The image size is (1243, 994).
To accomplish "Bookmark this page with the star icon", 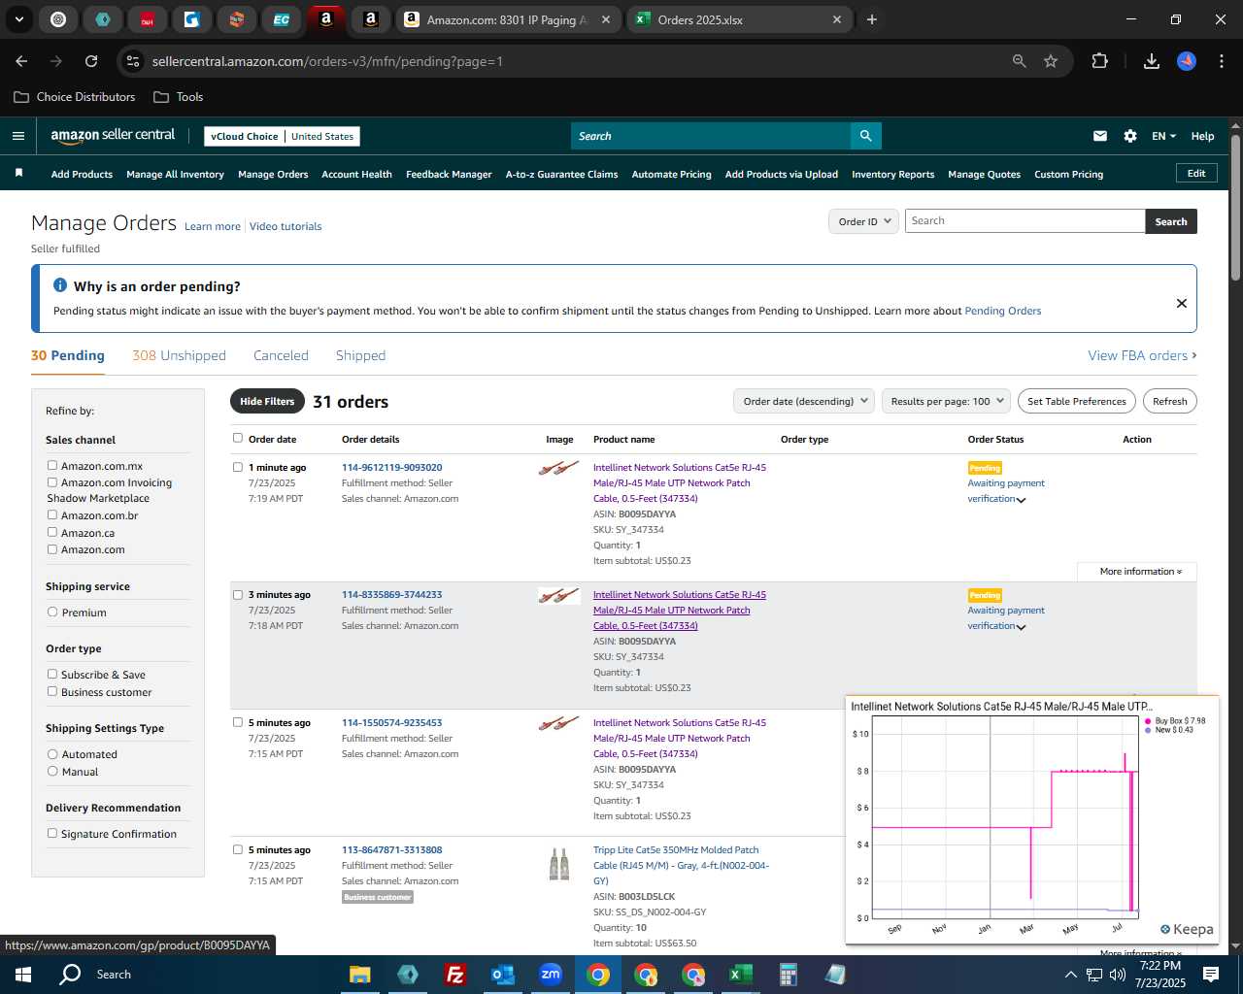I will (x=1051, y=61).
